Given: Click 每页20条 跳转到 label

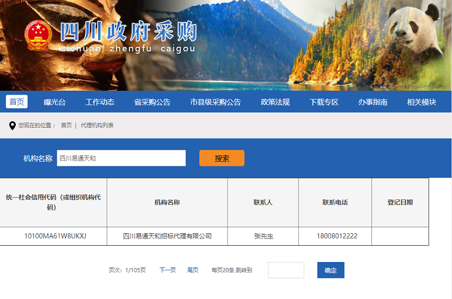Looking at the screenshot, I should pyautogui.click(x=232, y=270).
